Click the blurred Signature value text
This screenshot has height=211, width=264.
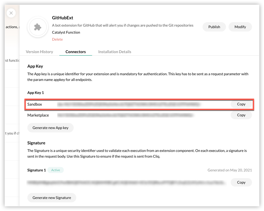126,182
